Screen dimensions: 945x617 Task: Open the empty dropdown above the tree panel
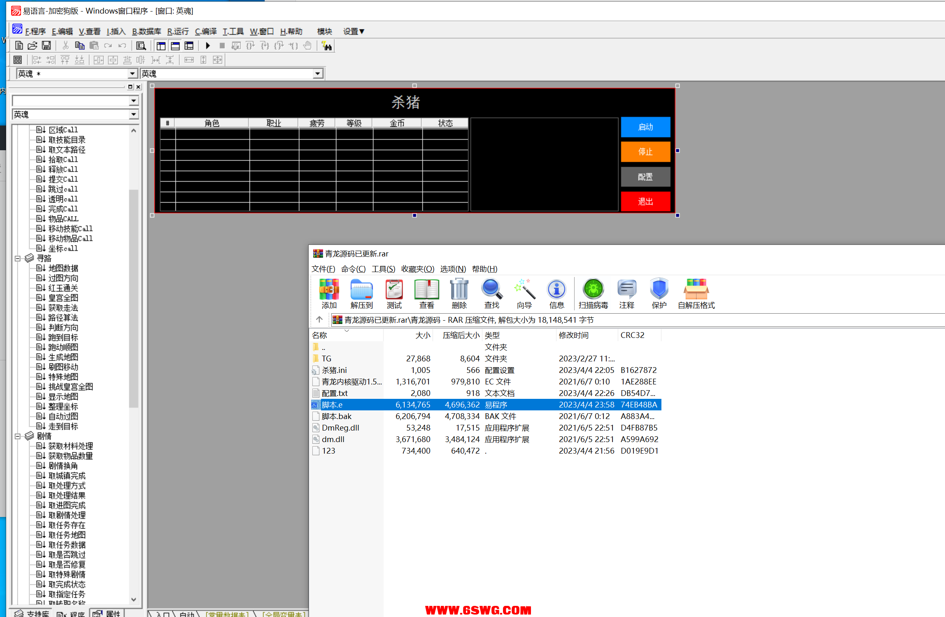[134, 101]
